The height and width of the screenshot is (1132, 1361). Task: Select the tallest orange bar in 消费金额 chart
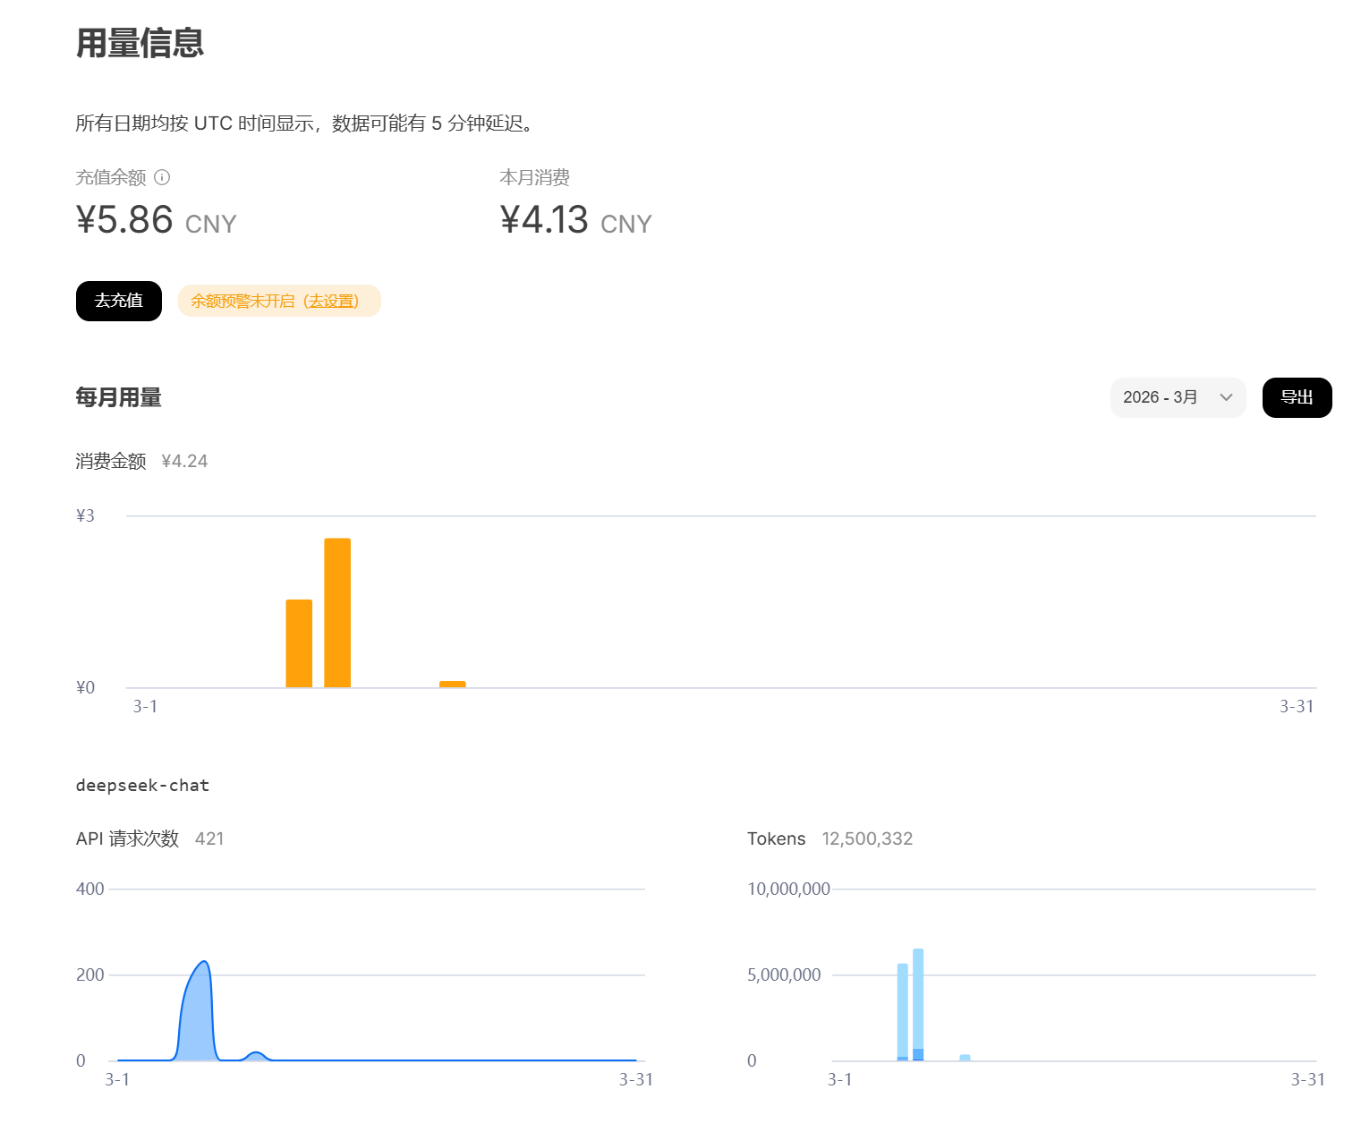(x=337, y=613)
